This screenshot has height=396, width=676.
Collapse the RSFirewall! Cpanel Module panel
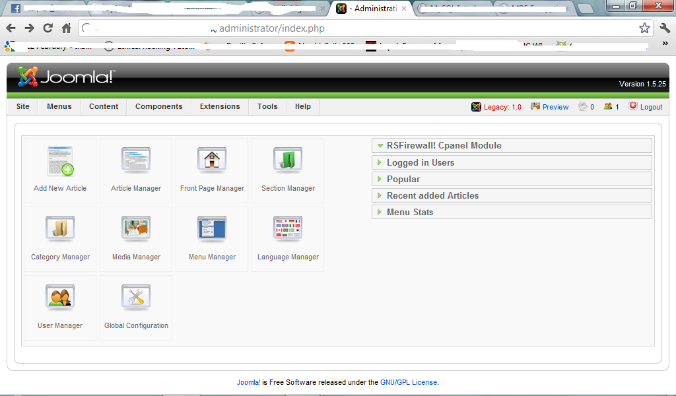pyautogui.click(x=512, y=146)
